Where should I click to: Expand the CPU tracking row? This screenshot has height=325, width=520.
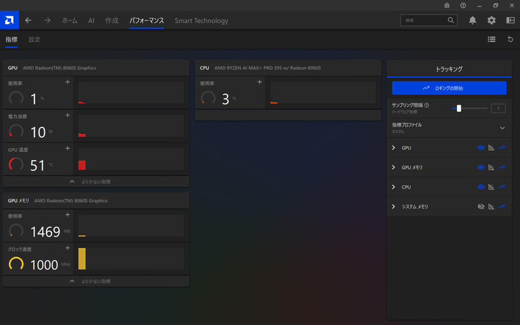coord(394,187)
